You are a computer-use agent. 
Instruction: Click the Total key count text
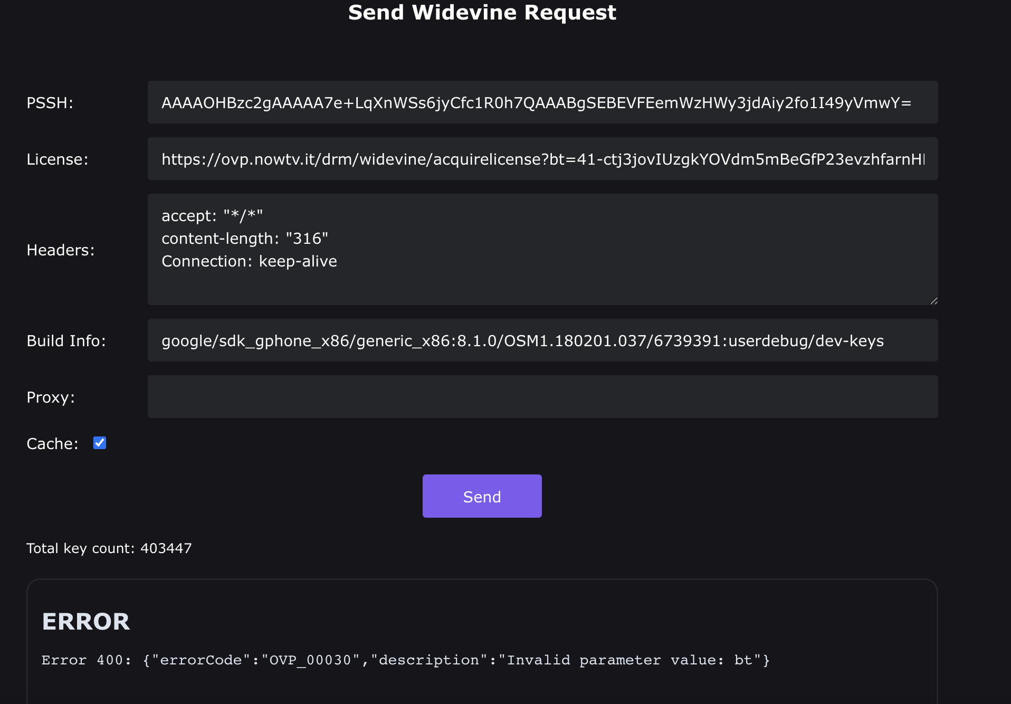[x=109, y=548]
